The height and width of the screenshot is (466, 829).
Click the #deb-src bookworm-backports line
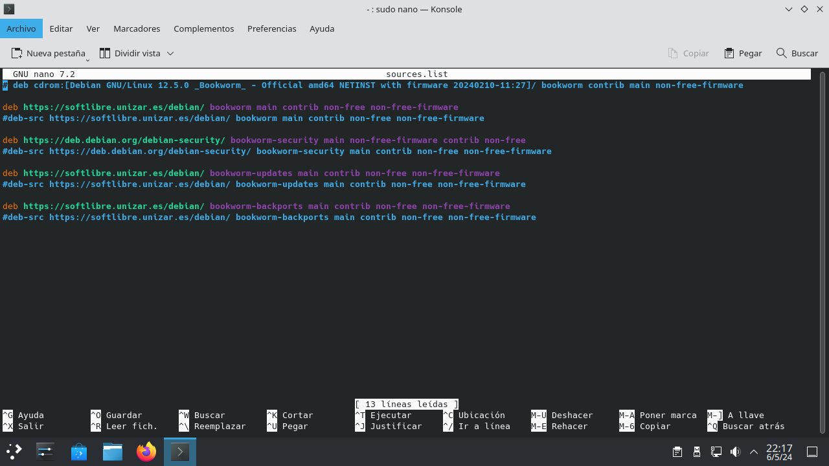point(269,217)
